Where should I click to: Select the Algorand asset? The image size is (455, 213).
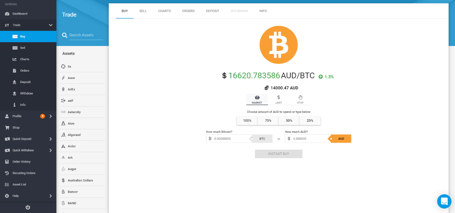(x=82, y=135)
